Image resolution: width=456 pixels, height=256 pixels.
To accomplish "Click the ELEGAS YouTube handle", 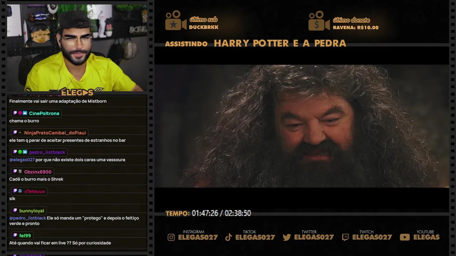I will pos(426,237).
